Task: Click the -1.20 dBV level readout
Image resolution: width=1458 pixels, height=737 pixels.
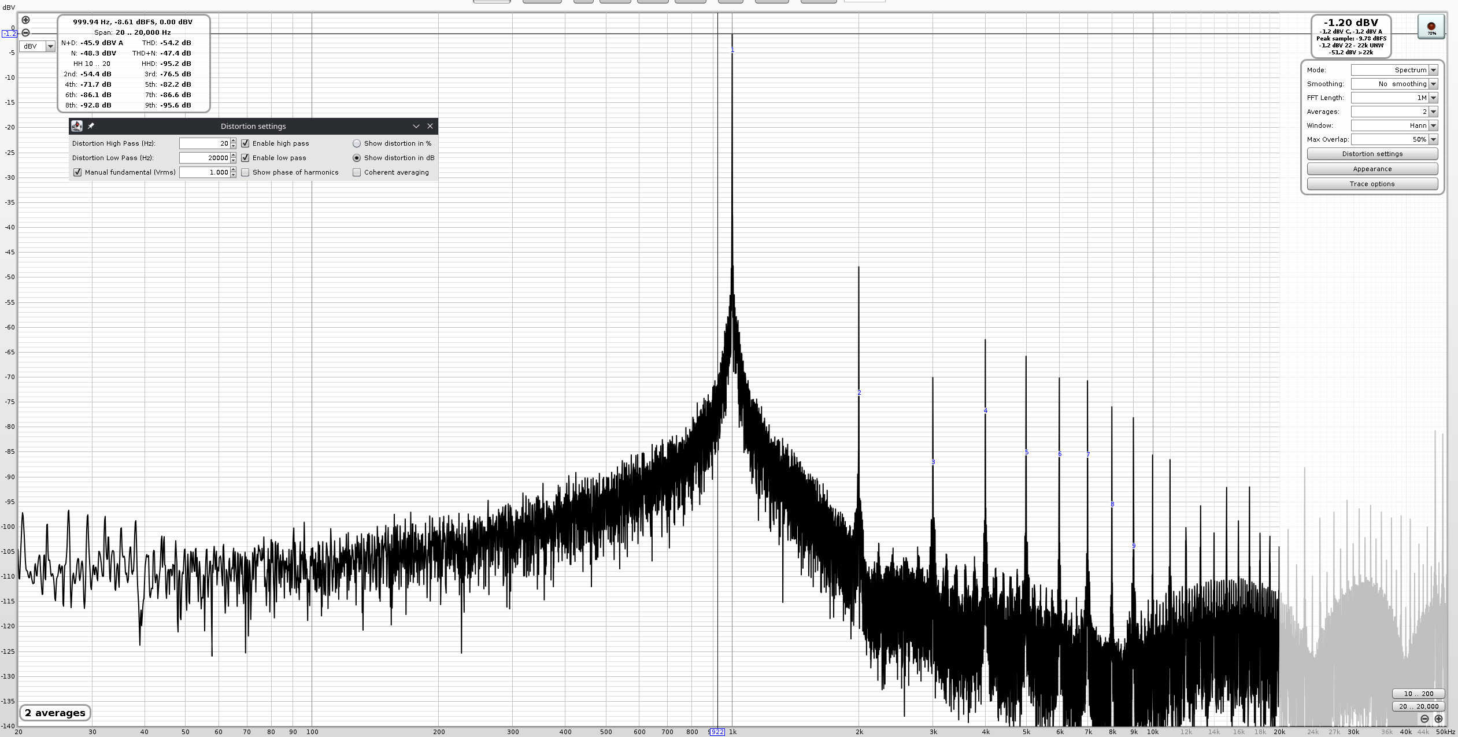Action: click(1351, 23)
